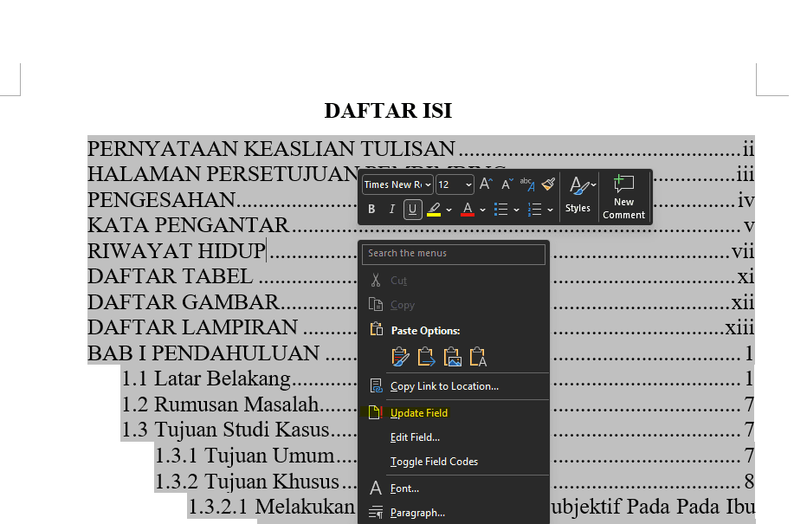Click the Cut scissors icon
This screenshot has height=524, width=794.
(375, 280)
